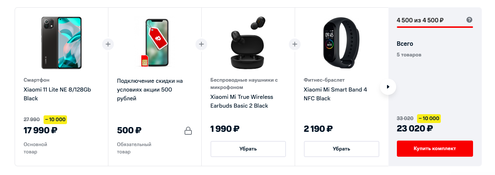Open the wireless earbuds product image
This screenshot has height=175, width=495.
click(x=248, y=42)
